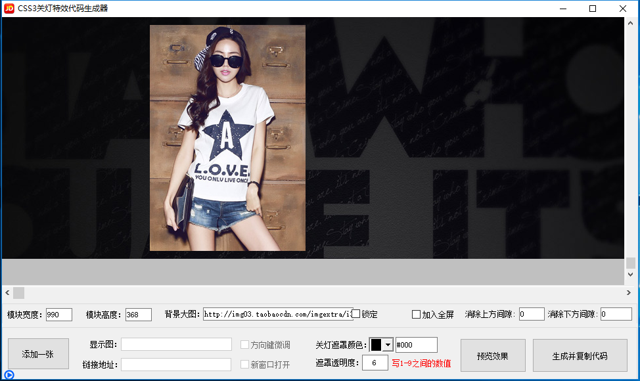Click the horizontal scrollbar right arrow
The height and width of the screenshot is (381, 640).
tap(629, 292)
